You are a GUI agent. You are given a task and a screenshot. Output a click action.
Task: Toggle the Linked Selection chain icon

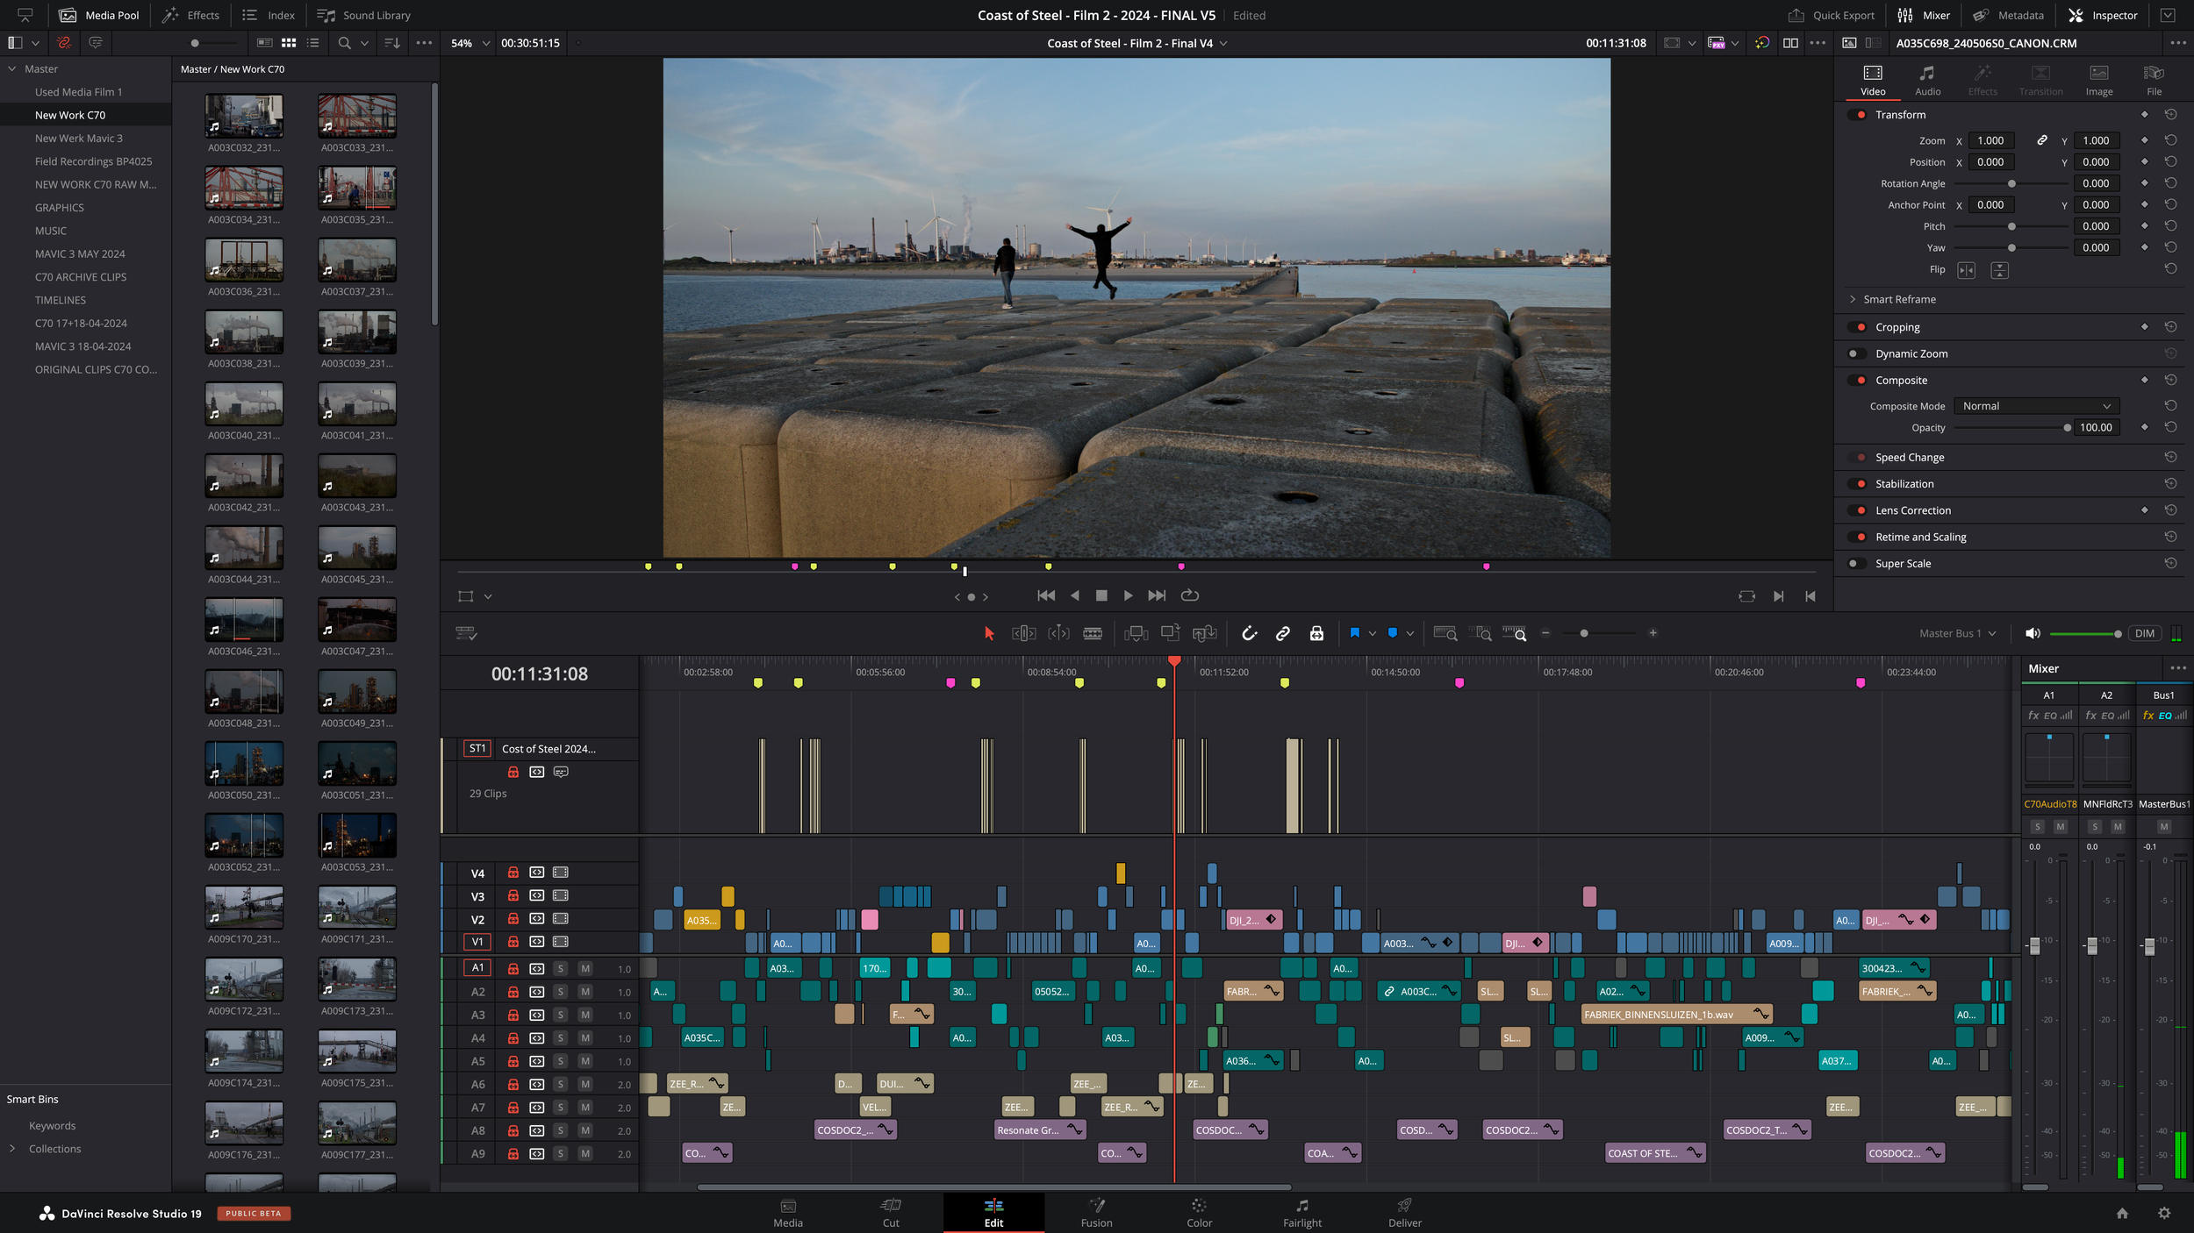(1282, 633)
